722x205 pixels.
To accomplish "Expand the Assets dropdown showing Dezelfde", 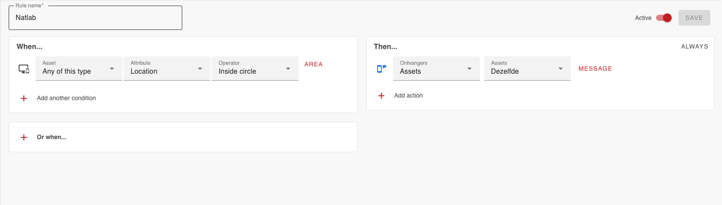I will tap(527, 68).
